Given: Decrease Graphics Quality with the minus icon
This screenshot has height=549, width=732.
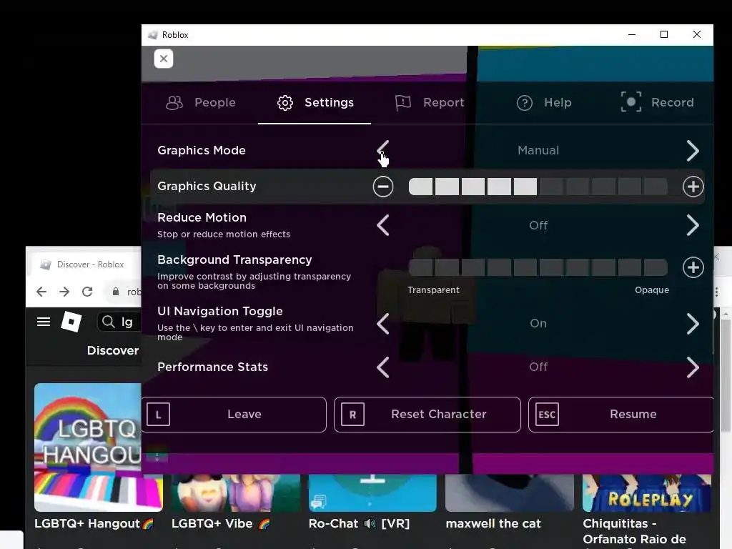Looking at the screenshot, I should (383, 187).
